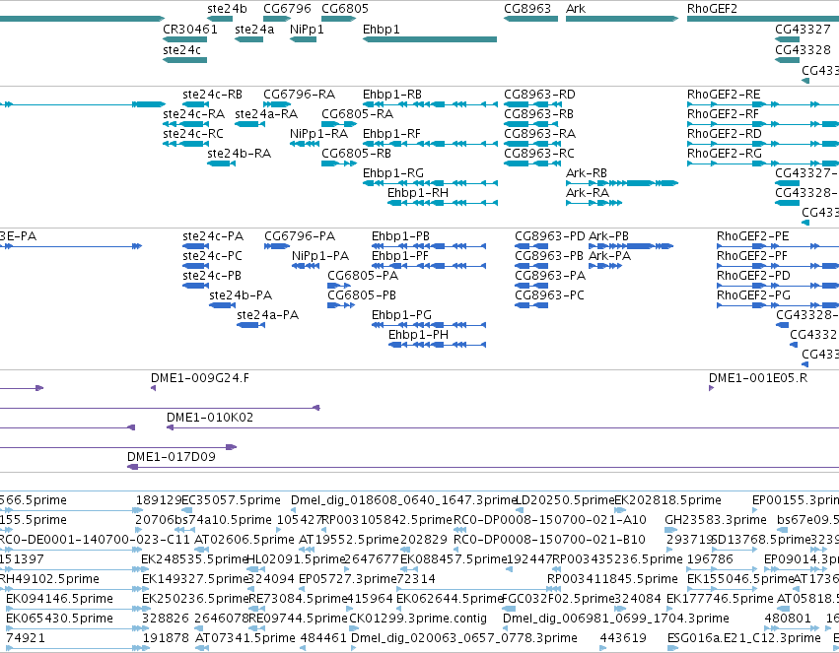Click the NiPp1 gene arrow

(x=303, y=39)
